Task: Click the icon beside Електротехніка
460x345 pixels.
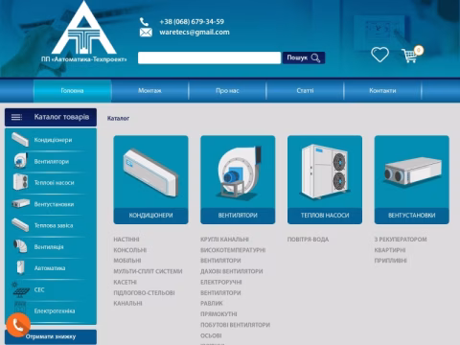Action: click(x=20, y=308)
